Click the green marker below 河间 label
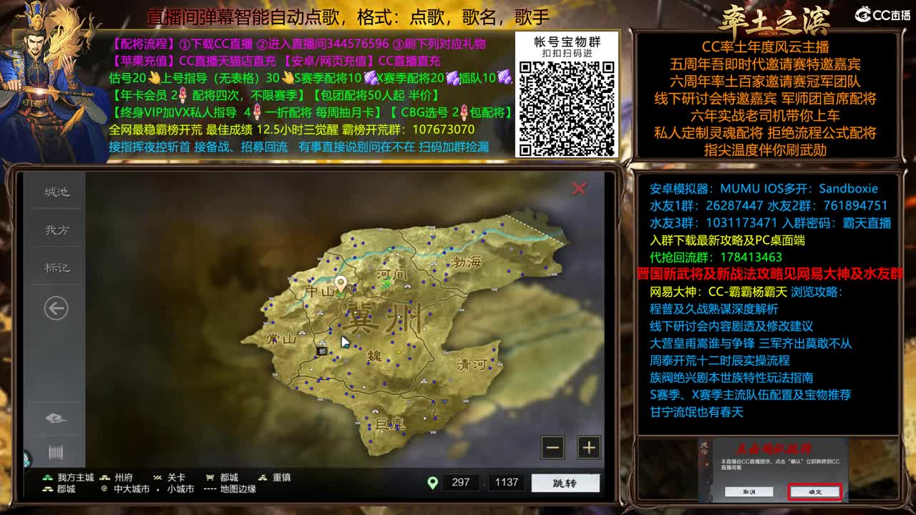The width and height of the screenshot is (916, 515). click(387, 284)
